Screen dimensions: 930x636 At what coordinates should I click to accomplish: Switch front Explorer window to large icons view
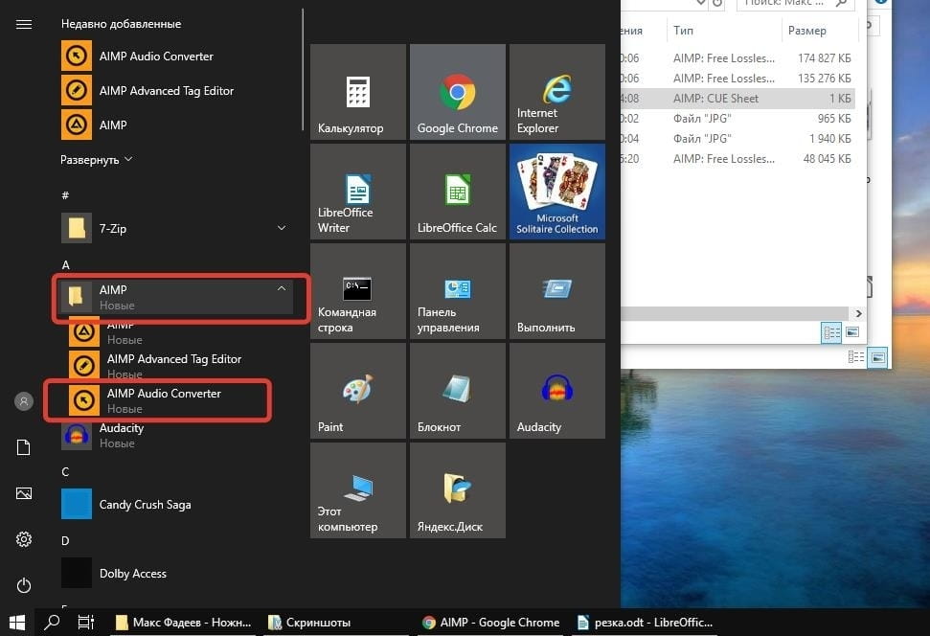pos(852,332)
